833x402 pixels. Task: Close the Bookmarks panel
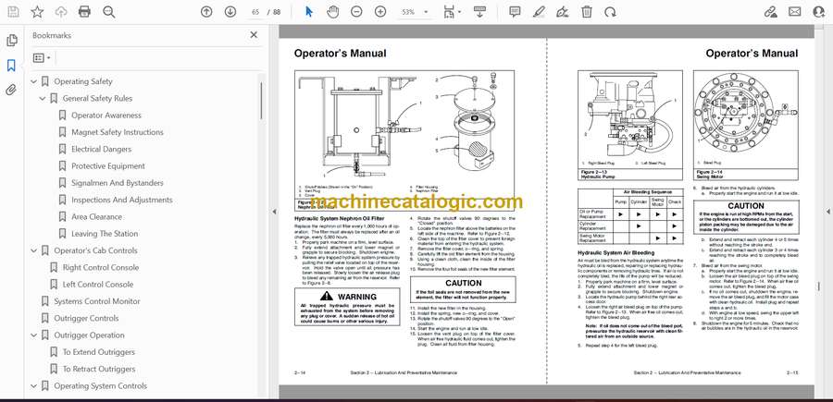254,35
